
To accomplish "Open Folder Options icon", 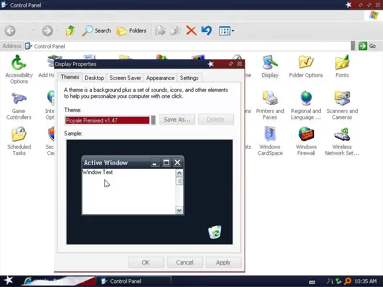I will [x=306, y=66].
